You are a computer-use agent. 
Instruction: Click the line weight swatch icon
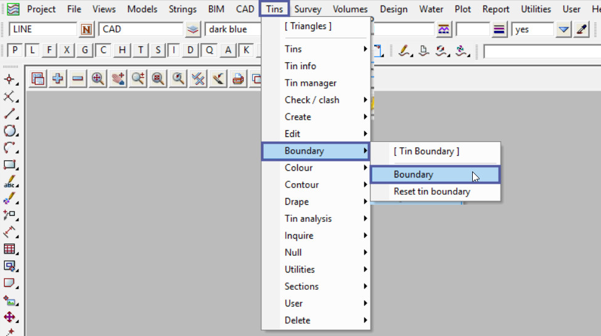click(499, 30)
